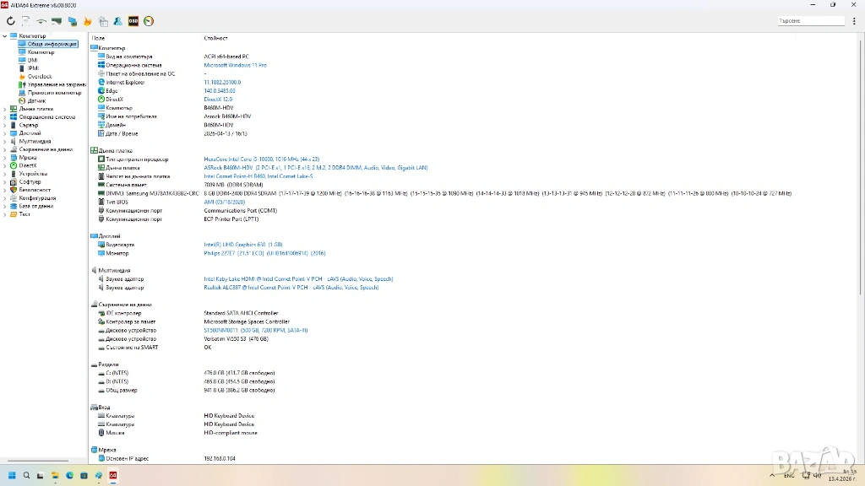Open the monitor diagnostics toolbar icon
The width and height of the screenshot is (865, 486).
(73, 21)
